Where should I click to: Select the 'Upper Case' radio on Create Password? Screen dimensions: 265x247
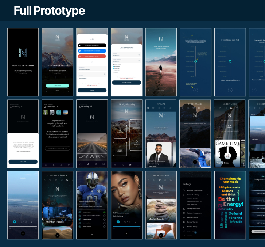tap(113, 68)
